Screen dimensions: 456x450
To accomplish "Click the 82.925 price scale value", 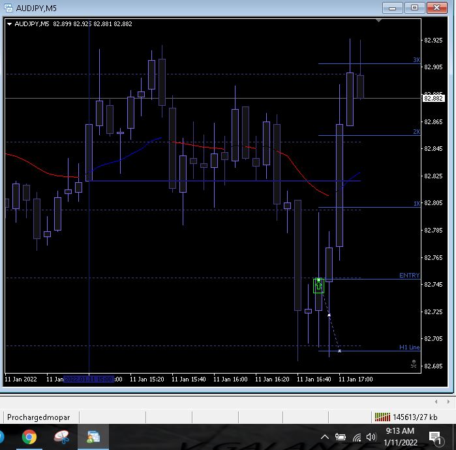I will coord(433,40).
